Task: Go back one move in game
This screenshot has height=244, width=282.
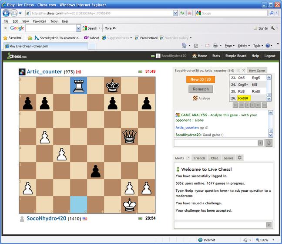Action: 247,105
